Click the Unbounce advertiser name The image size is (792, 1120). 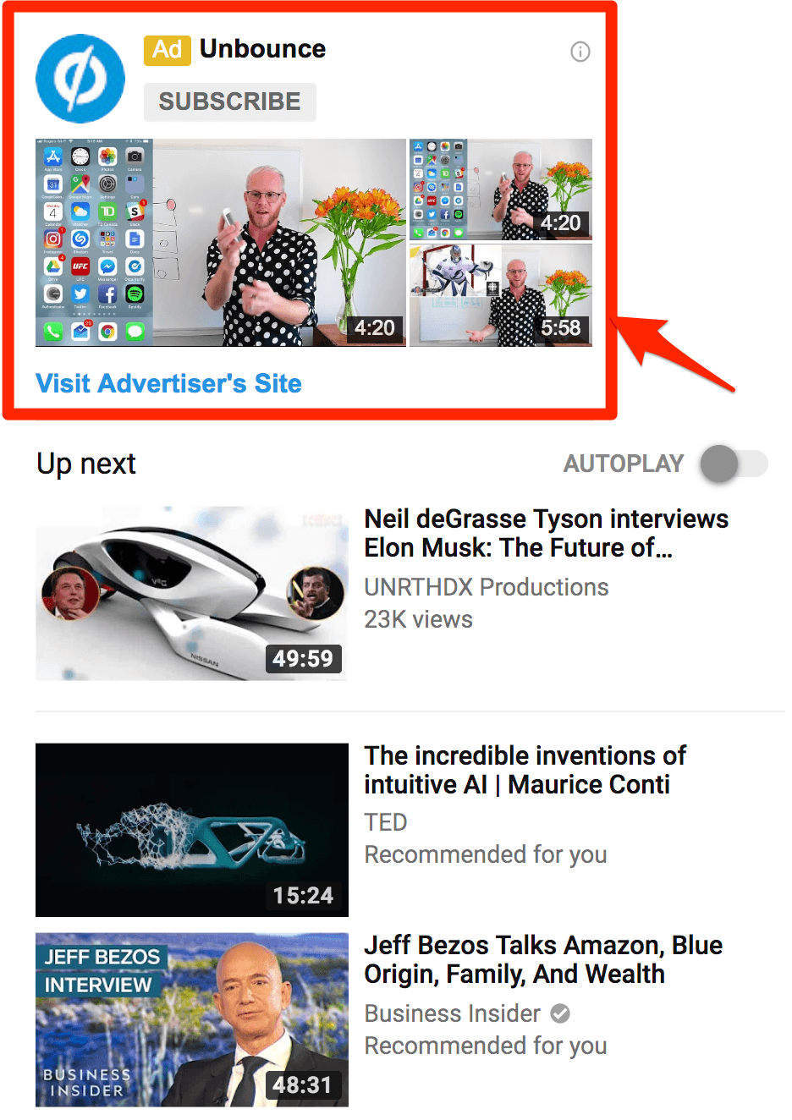point(262,49)
